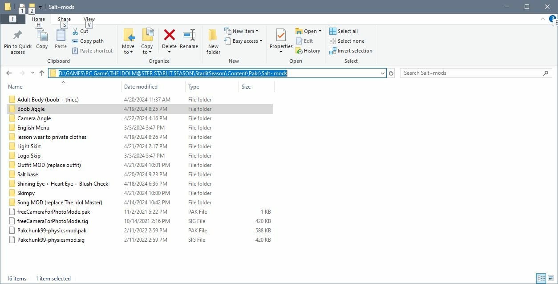Sort by the Type column
This screenshot has width=558, height=284.
(x=194, y=87)
